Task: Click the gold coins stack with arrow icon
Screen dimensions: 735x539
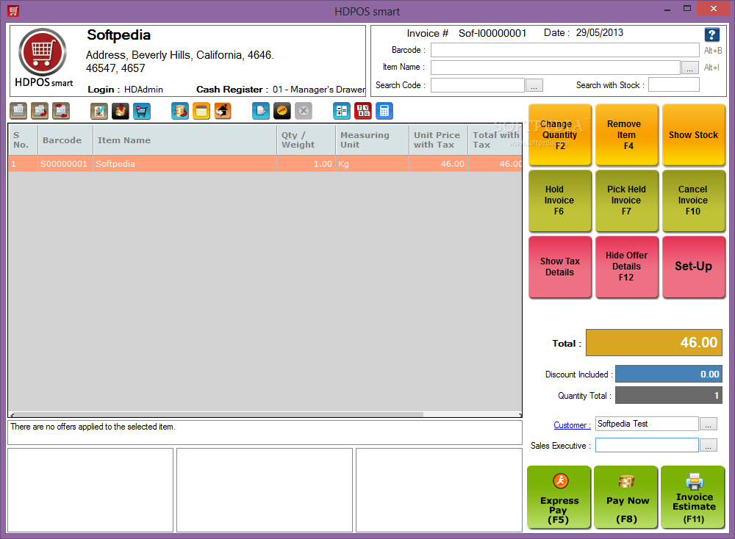Action: coord(180,111)
